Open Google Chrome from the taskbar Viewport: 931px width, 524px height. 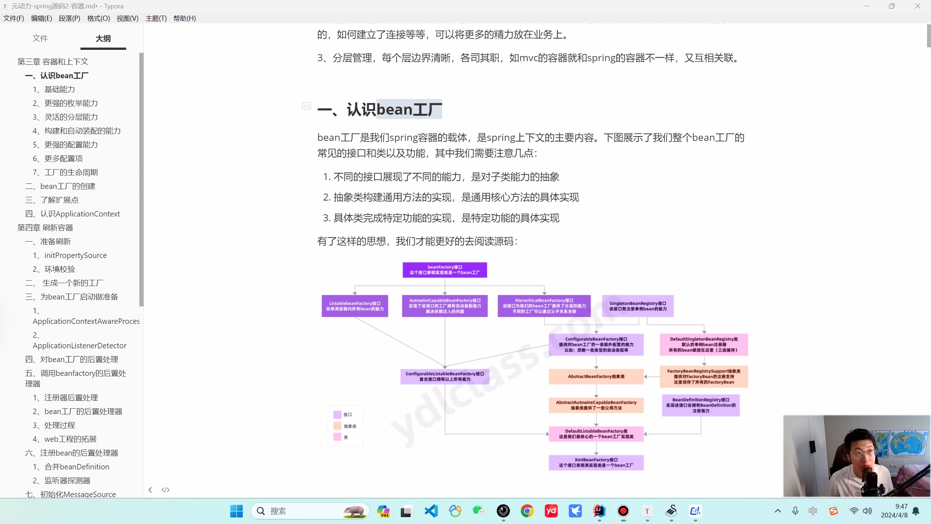coord(527,511)
